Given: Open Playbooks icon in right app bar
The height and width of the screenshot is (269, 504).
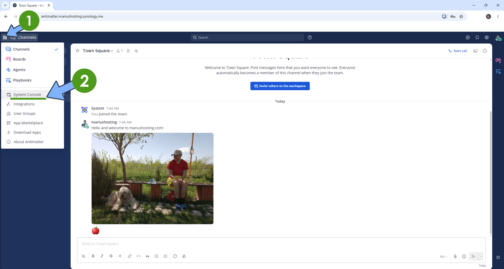Looking at the screenshot, I should 498,72.
